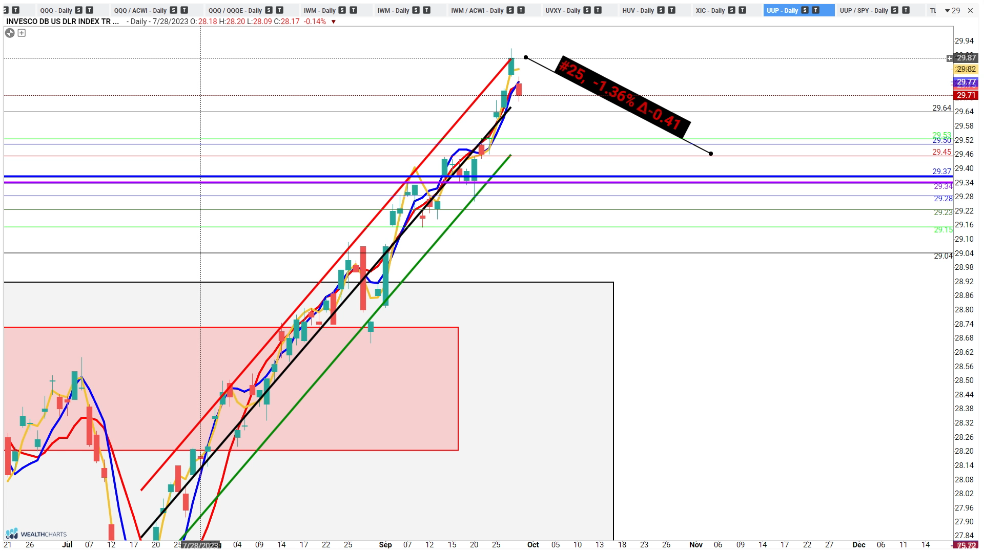Close the chart tab group with X
Screen dimensions: 984x553
click(x=970, y=10)
